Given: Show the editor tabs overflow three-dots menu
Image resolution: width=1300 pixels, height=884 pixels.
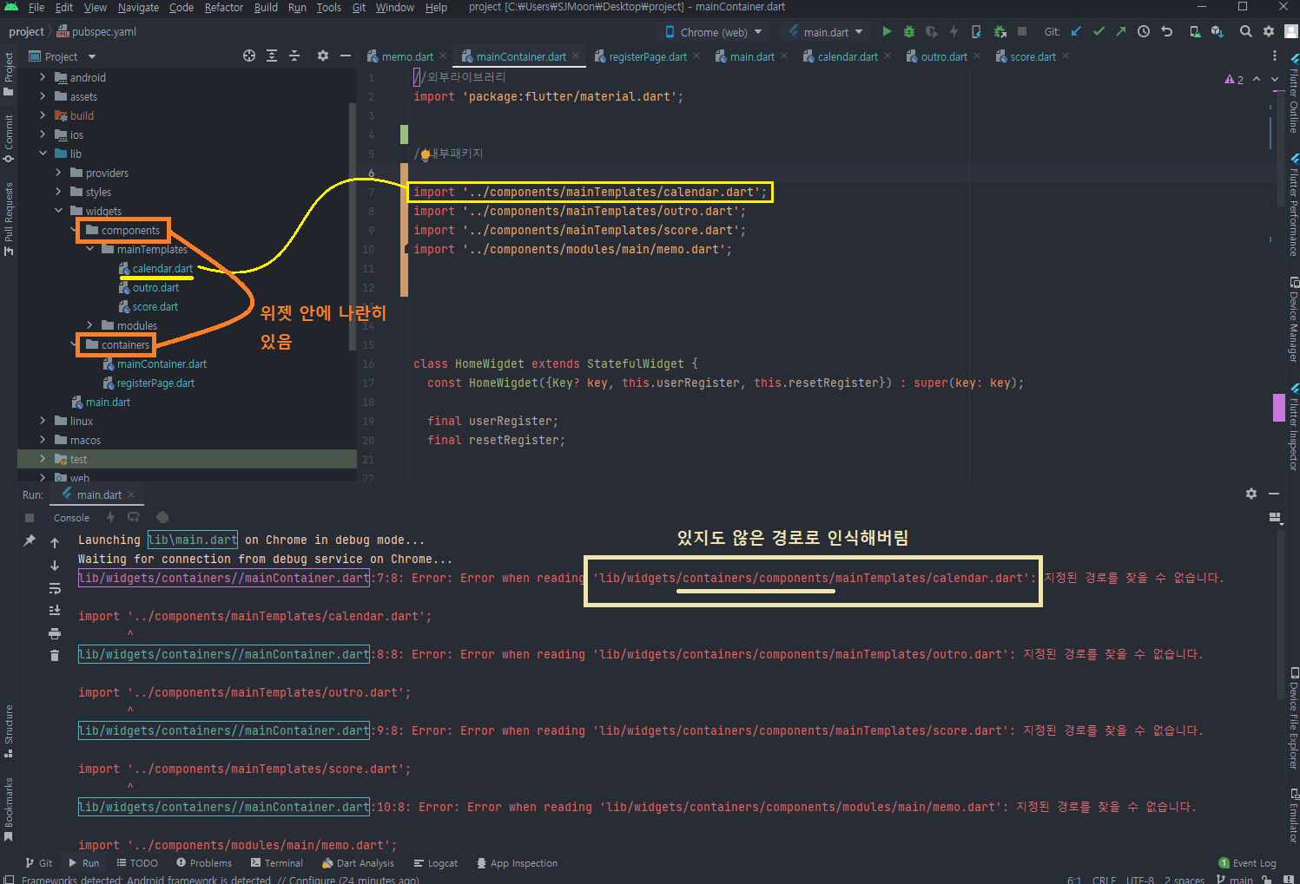Looking at the screenshot, I should (1275, 56).
